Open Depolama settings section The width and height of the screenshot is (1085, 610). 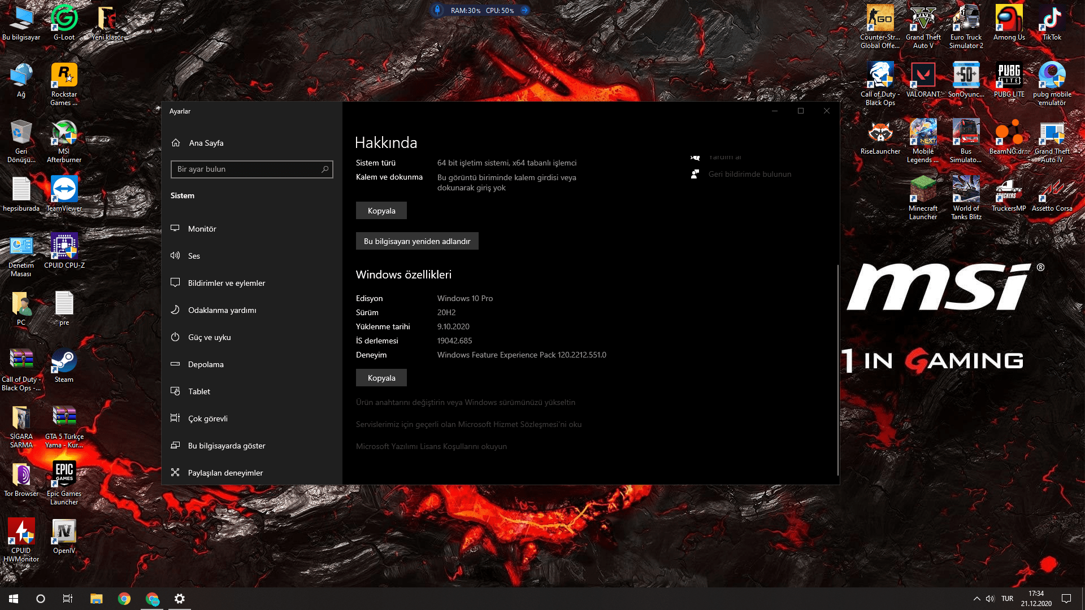click(x=206, y=364)
